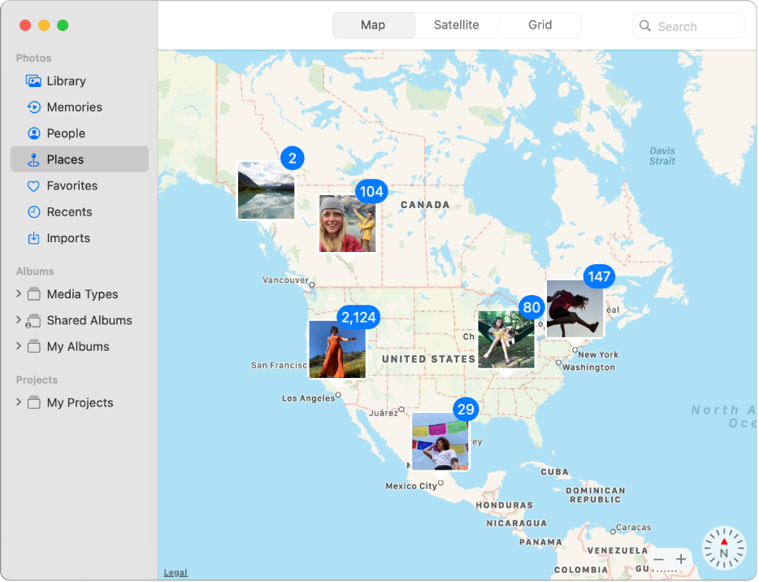Open the Imports section
Viewport: 759px width, 582px height.
[x=69, y=237]
